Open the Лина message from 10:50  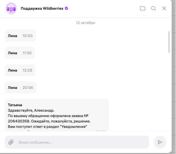(20, 36)
